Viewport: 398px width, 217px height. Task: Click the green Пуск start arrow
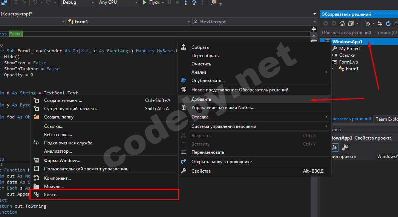[145, 3]
